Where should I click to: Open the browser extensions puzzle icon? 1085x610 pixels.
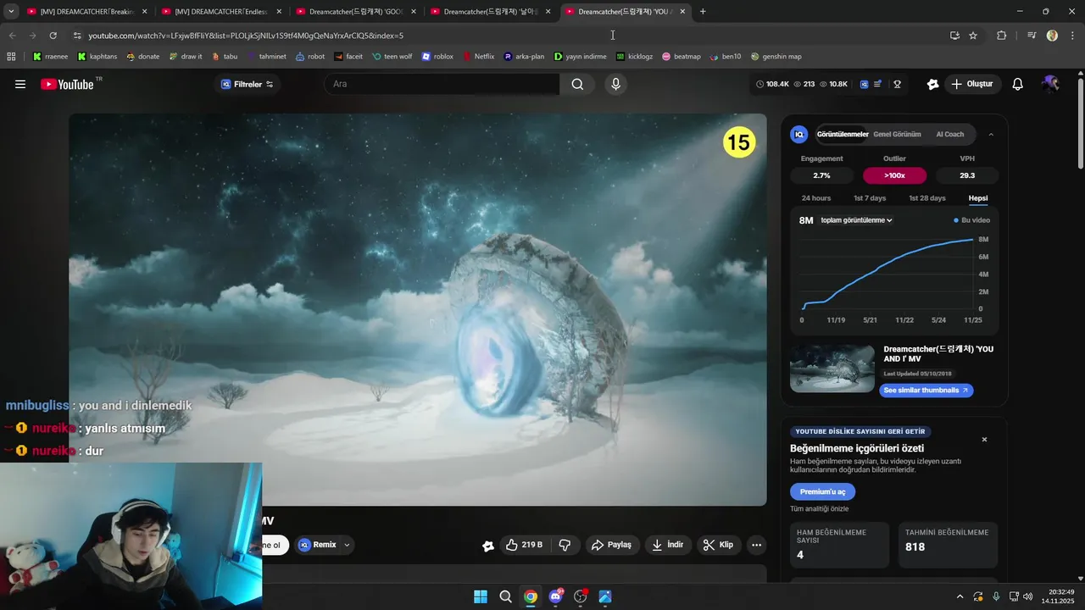tap(1001, 36)
